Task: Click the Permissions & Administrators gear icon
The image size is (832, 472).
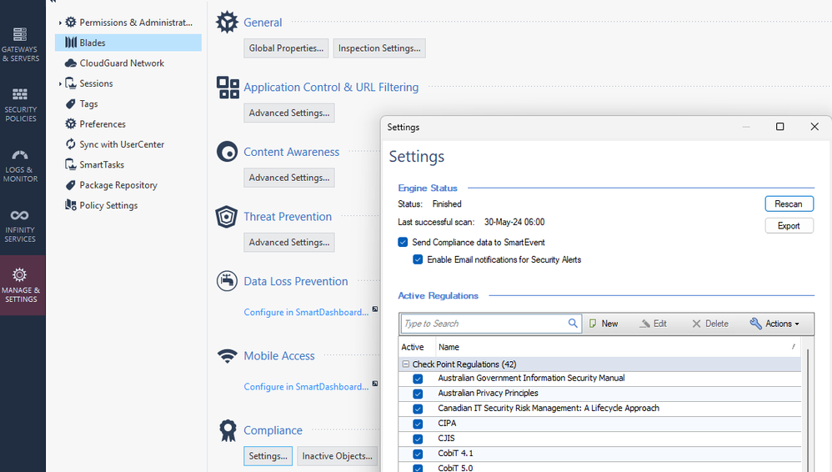Action: click(71, 23)
